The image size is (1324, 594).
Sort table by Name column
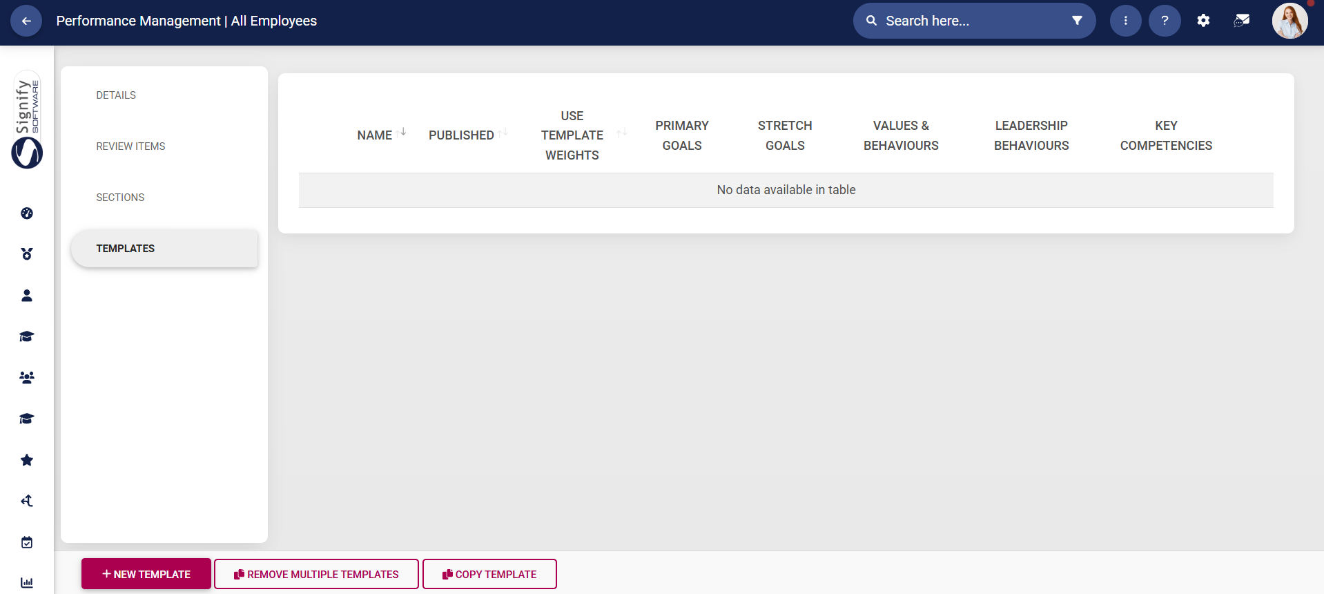coord(375,135)
